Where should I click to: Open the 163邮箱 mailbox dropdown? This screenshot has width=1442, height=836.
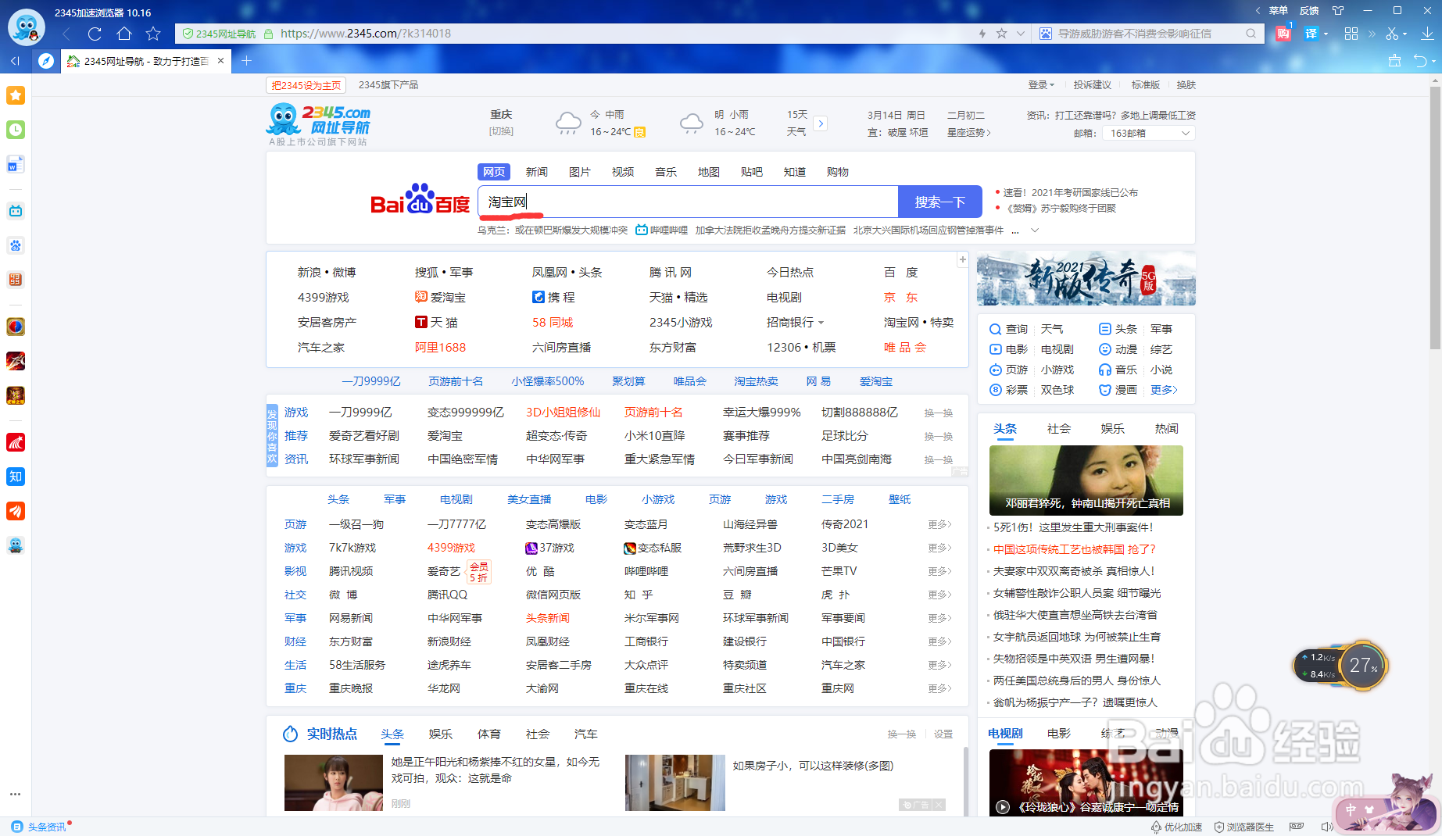pyautogui.click(x=1149, y=134)
